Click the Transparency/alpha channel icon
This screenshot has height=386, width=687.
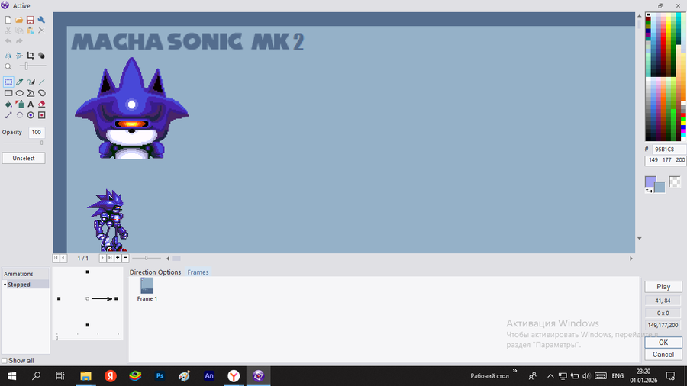pos(41,56)
